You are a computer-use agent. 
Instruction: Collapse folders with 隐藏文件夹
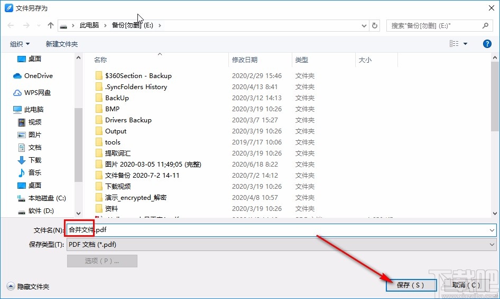coord(28,286)
